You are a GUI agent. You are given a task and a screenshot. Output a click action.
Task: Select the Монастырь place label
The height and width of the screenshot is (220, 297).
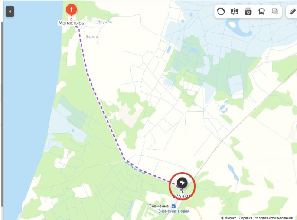coord(71,23)
